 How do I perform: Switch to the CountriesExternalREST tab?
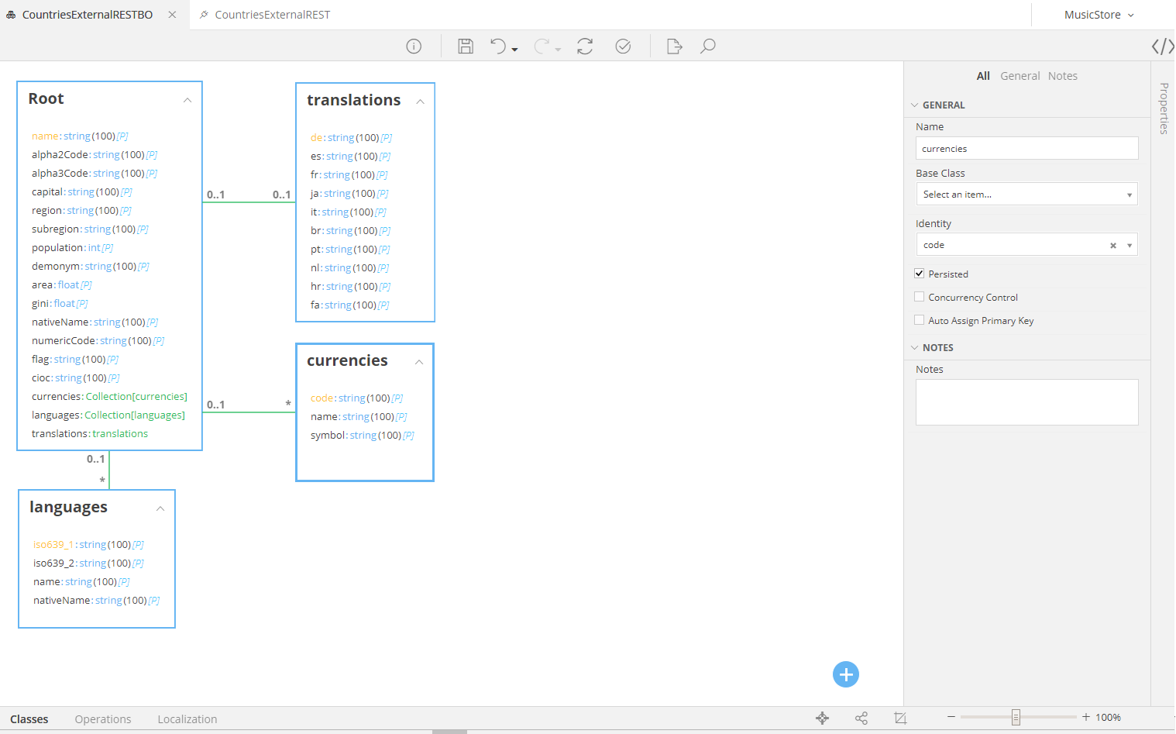272,15
